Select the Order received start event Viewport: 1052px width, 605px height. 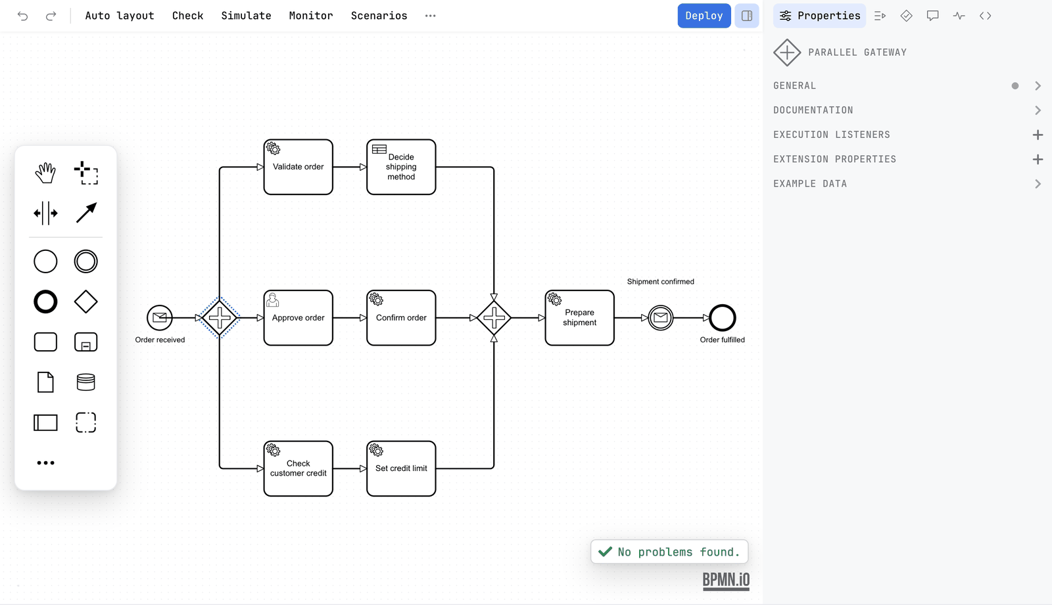tap(160, 318)
